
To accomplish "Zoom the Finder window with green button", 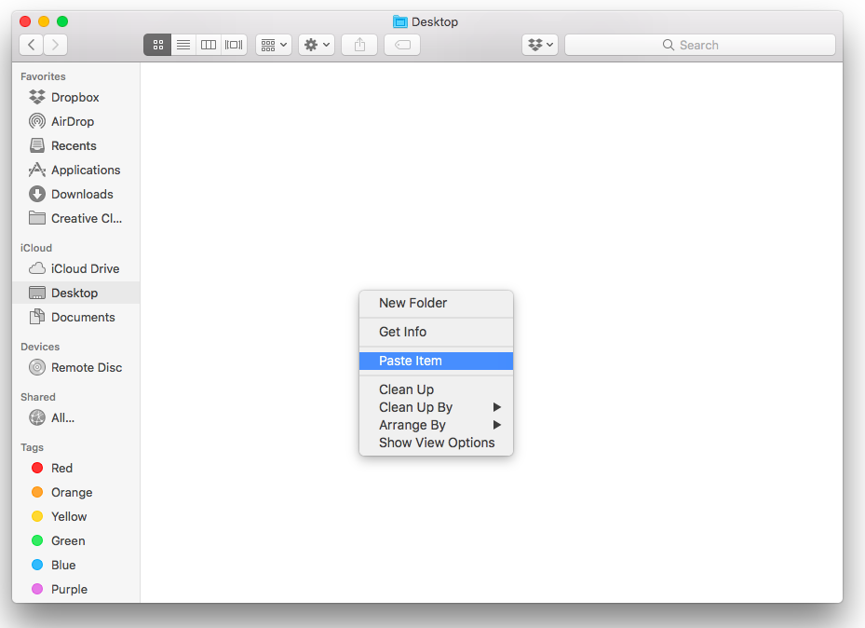I will [x=63, y=21].
